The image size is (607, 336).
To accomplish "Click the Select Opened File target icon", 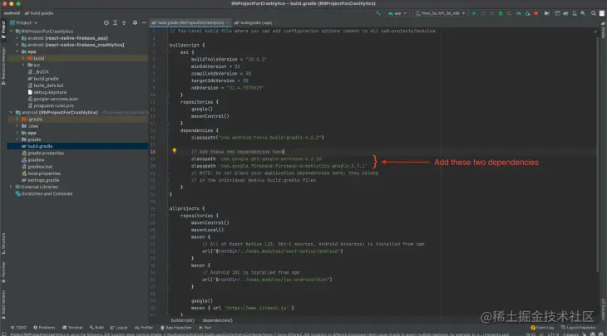I will coord(106,22).
